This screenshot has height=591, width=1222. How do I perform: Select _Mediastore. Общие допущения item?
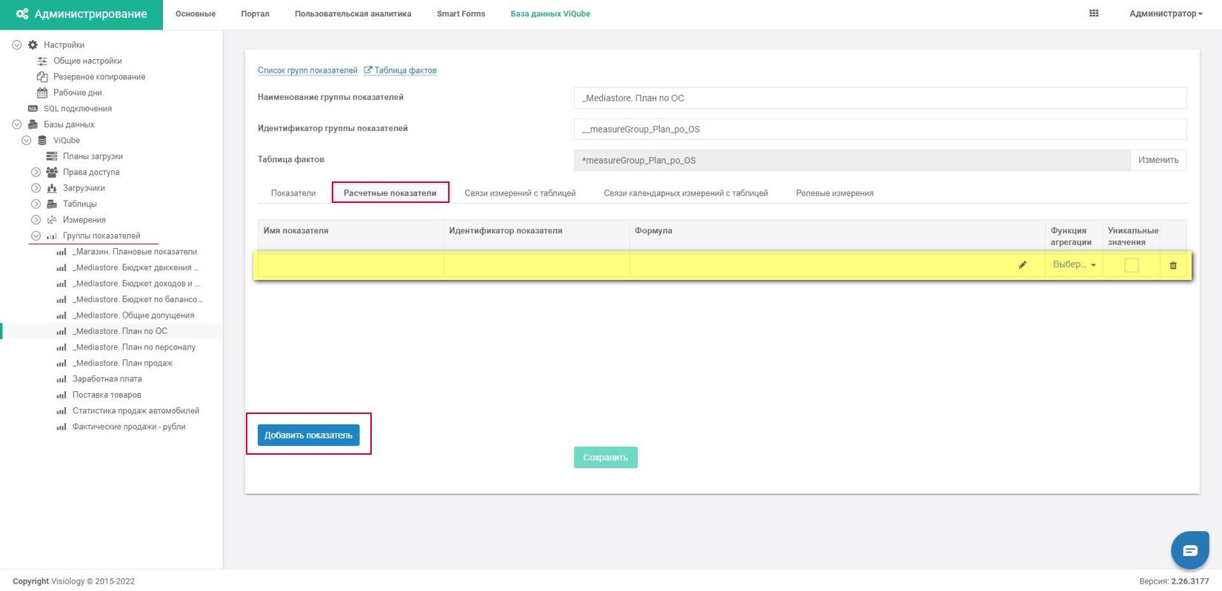click(x=133, y=315)
